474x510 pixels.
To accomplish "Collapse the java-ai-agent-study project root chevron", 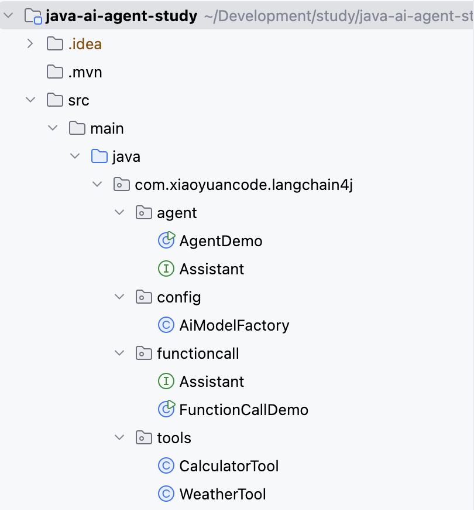I will pyautogui.click(x=8, y=15).
